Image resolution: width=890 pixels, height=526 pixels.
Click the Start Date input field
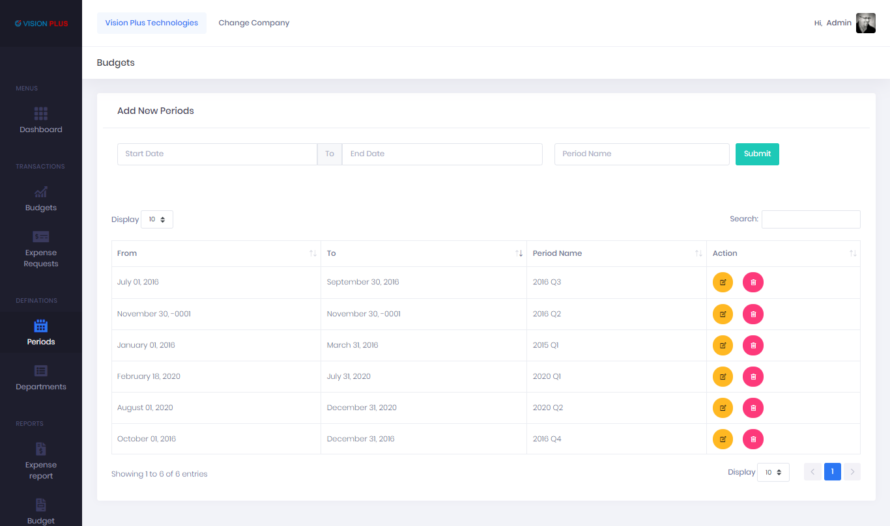217,154
